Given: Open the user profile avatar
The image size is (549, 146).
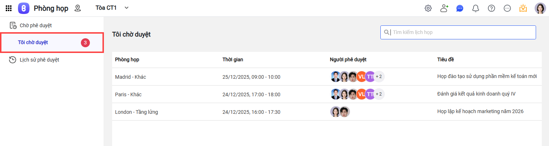Looking at the screenshot, I should 540,8.
